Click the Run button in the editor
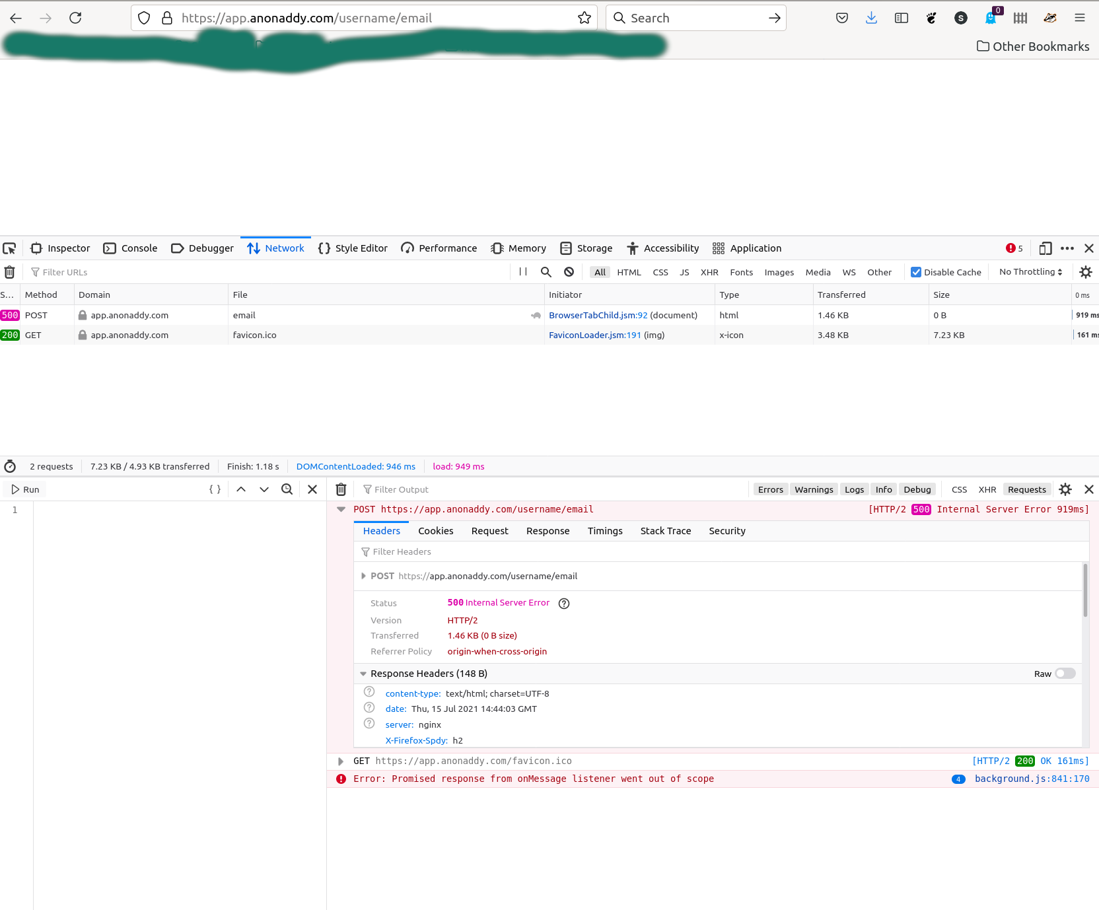The height and width of the screenshot is (910, 1099). tap(24, 489)
